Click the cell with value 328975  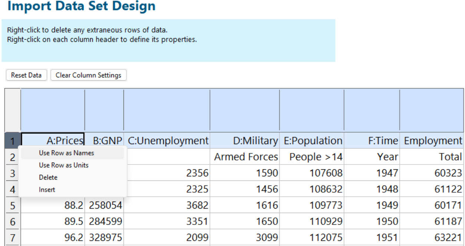coord(104,237)
